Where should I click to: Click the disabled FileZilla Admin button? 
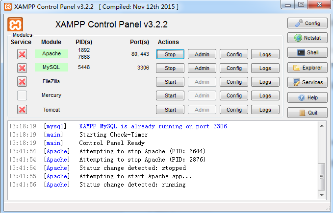202,82
